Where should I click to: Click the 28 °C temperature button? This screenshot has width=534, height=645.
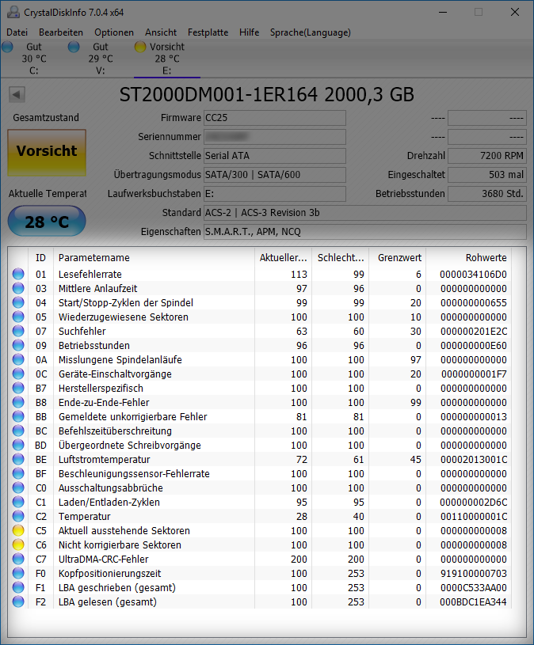pos(47,222)
